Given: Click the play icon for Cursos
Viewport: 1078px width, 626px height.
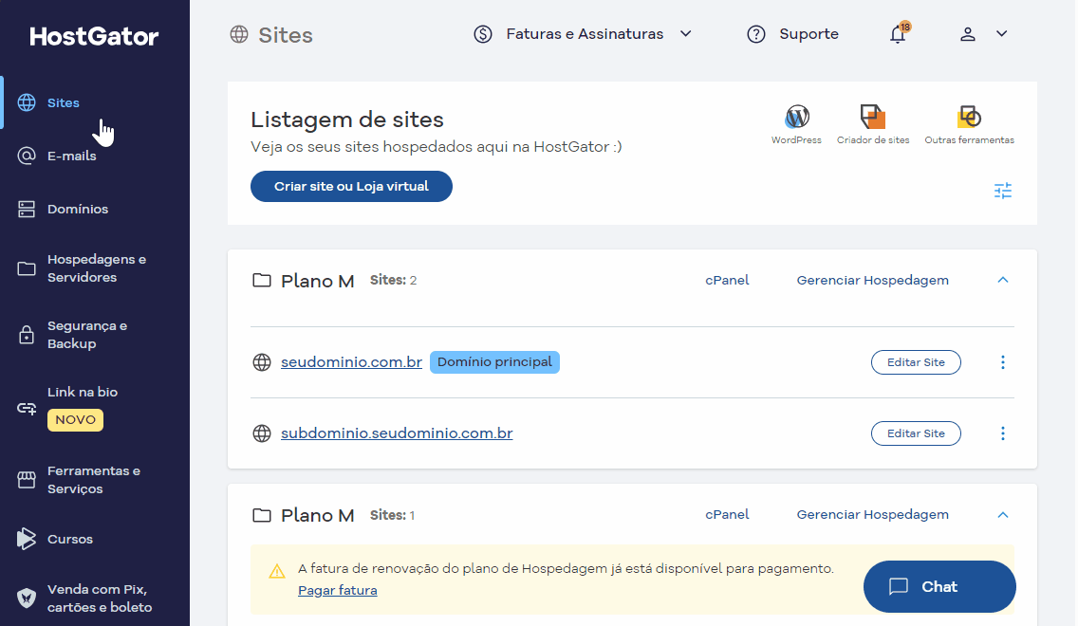Looking at the screenshot, I should tap(27, 539).
